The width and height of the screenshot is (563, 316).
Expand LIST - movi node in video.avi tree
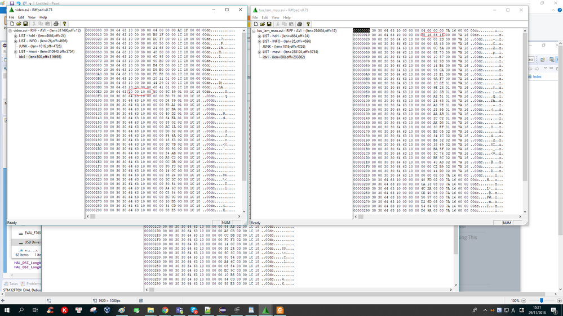(x=15, y=52)
